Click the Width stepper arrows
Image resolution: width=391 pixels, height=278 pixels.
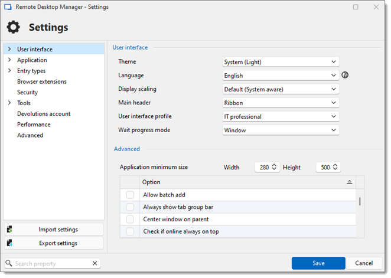(x=274, y=167)
